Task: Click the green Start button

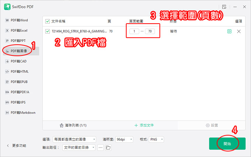Action: 227,144
